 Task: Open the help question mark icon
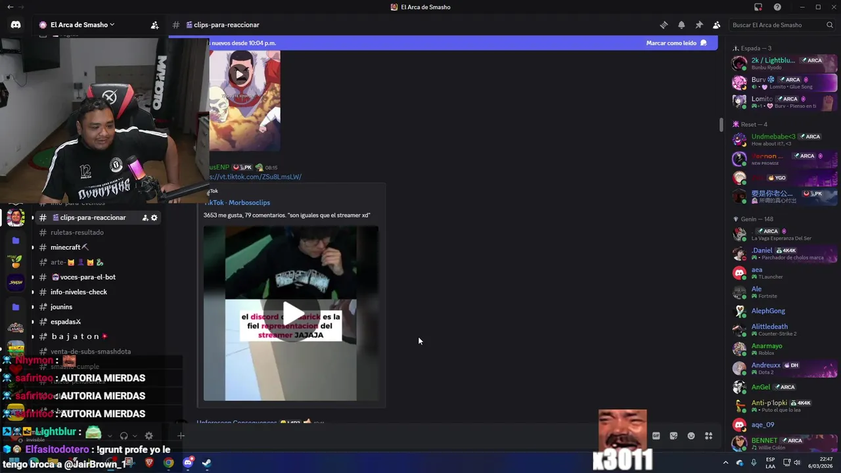(x=777, y=7)
